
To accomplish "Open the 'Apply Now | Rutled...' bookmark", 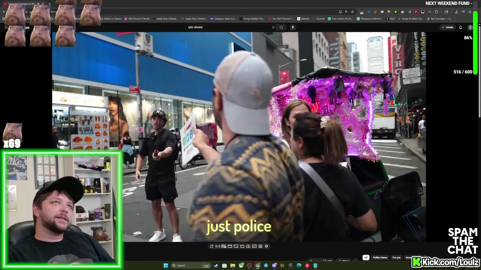I will [x=165, y=18].
